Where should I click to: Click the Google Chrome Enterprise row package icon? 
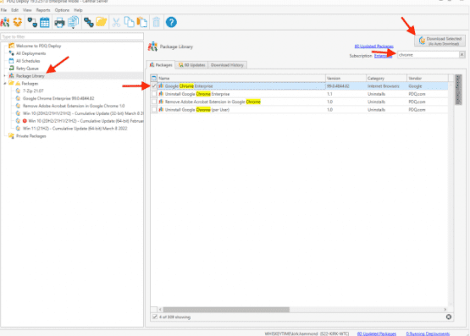161,86
